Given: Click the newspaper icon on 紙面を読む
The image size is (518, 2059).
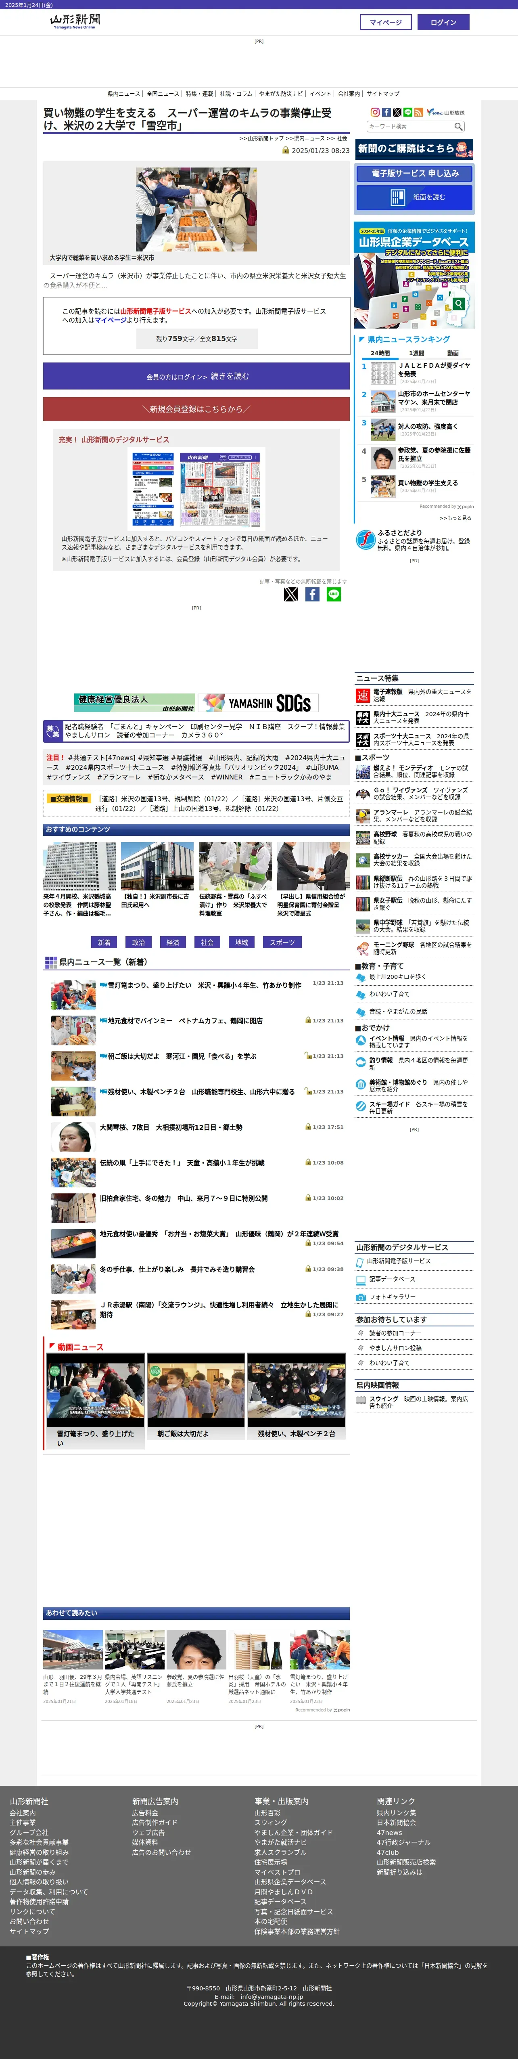Looking at the screenshot, I should coord(397,197).
